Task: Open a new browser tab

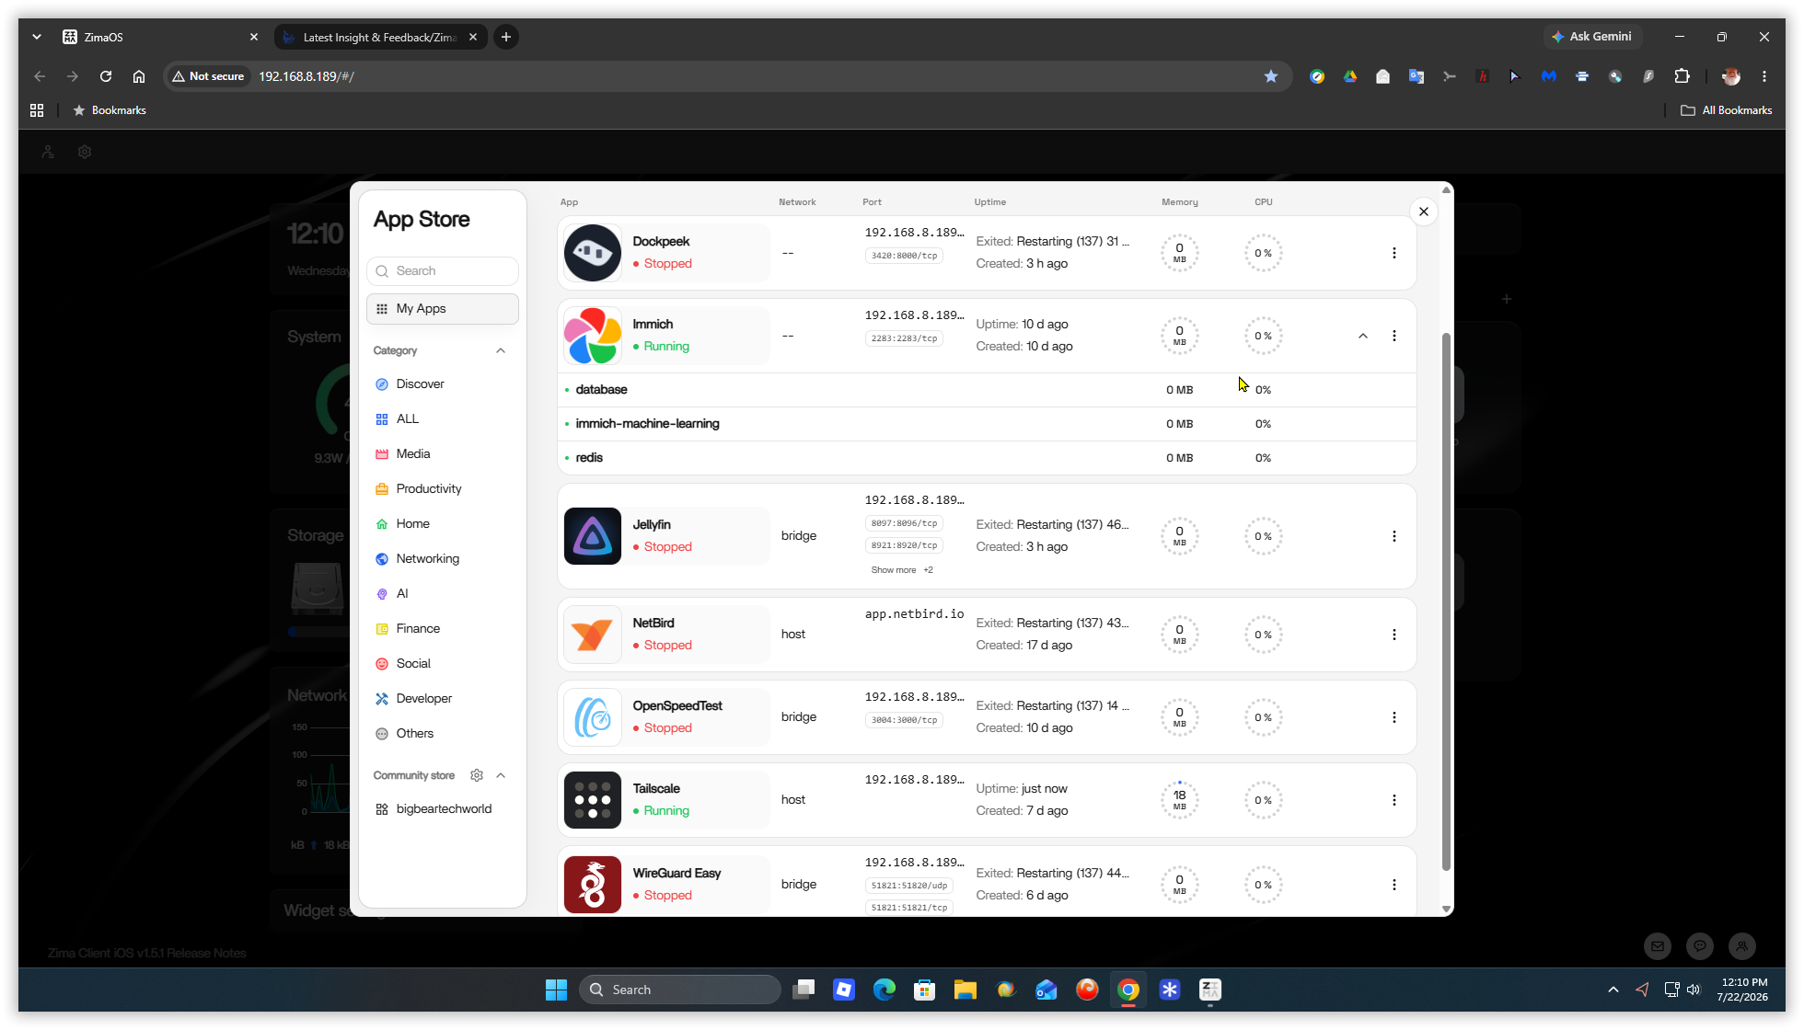Action: pos(505,37)
